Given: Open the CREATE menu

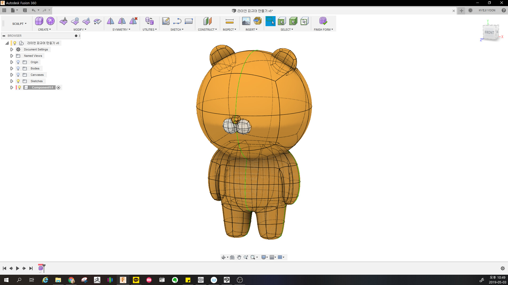Looking at the screenshot, I should pos(44,30).
